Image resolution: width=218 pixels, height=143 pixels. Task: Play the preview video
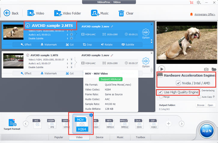click(x=162, y=69)
